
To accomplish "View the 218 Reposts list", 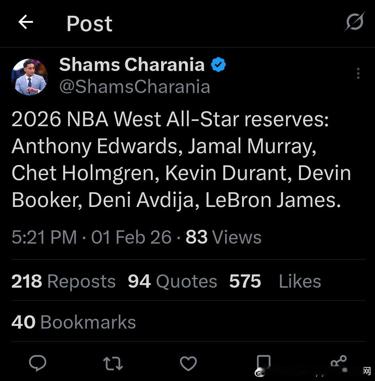I will (63, 281).
